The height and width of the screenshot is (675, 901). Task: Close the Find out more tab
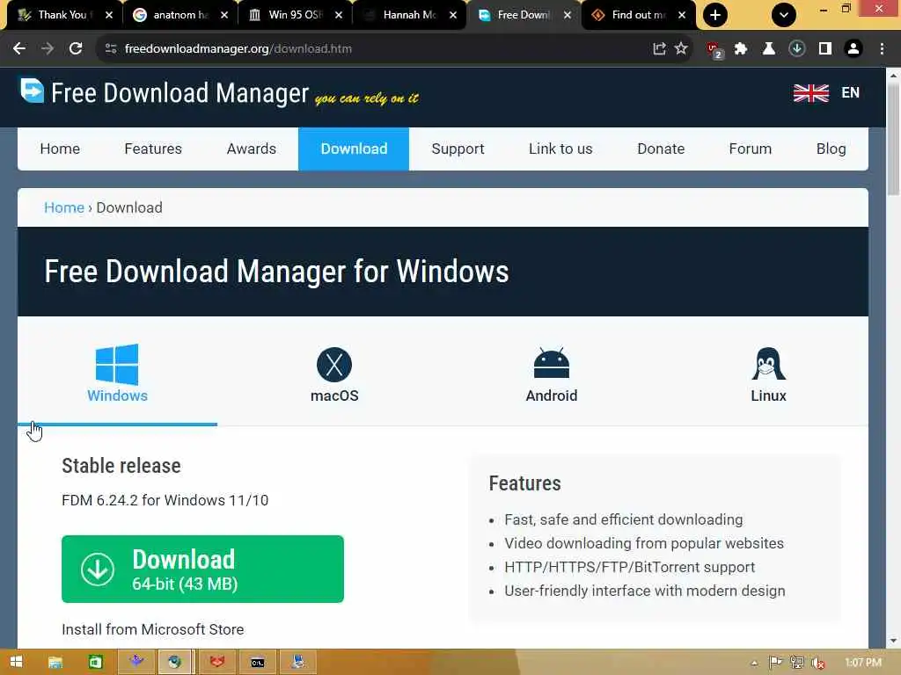[682, 16]
